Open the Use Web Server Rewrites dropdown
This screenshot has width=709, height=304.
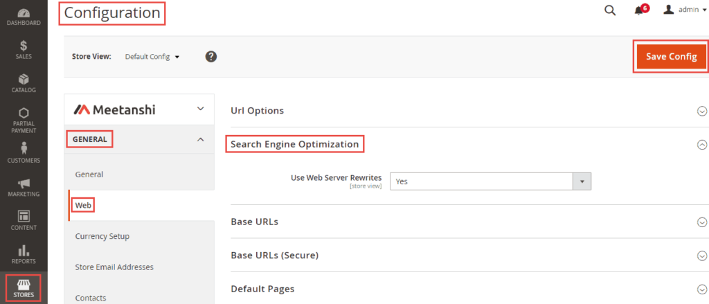(x=490, y=181)
